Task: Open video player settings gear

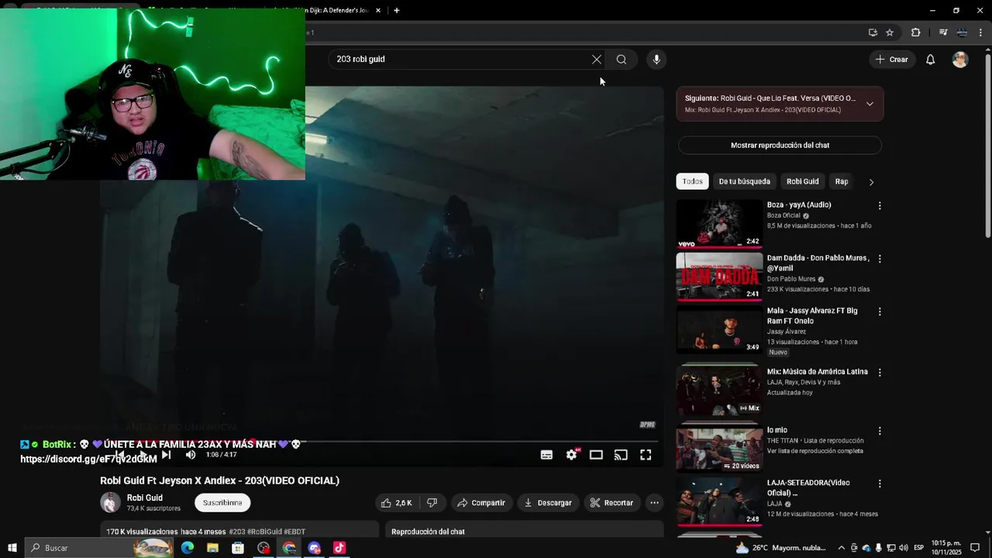Action: pos(571,455)
